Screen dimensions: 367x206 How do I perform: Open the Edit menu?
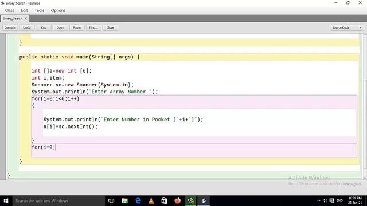coord(24,10)
